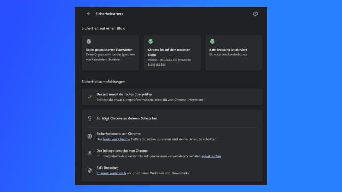Open the help question mark icon
This screenshot has height=192, width=342.
coord(255,14)
